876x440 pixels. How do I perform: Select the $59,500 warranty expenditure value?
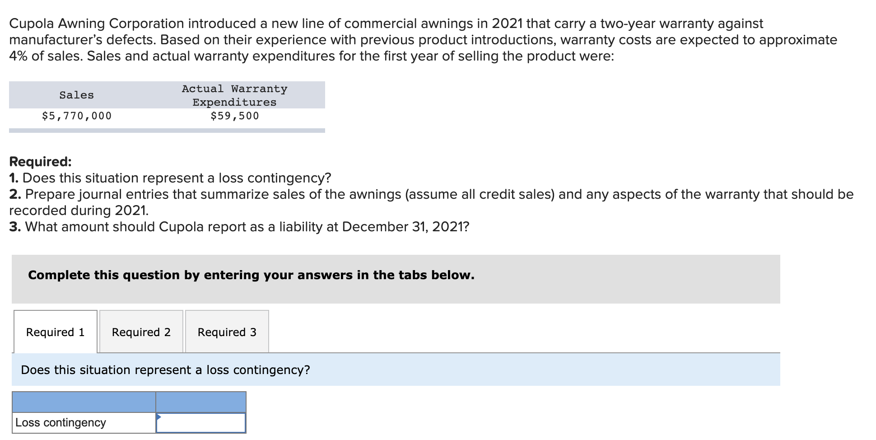click(x=234, y=116)
